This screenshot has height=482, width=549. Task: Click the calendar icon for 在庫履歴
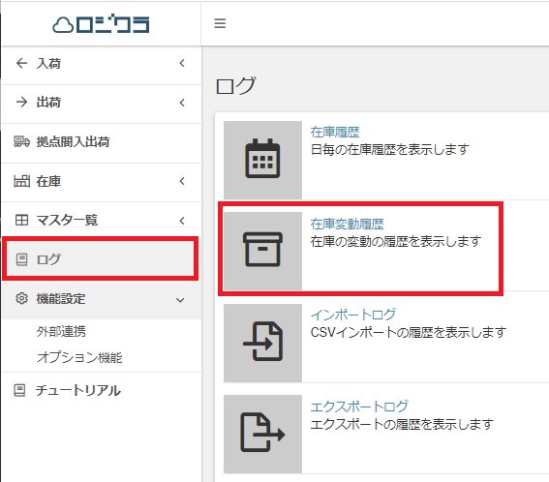click(262, 159)
